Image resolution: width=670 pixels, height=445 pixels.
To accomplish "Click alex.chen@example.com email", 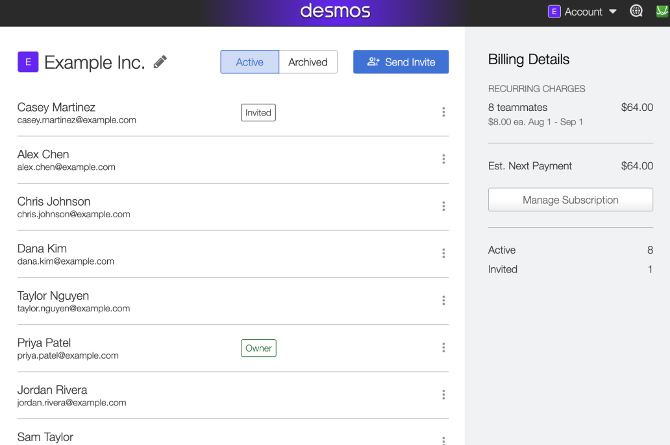I will (66, 167).
